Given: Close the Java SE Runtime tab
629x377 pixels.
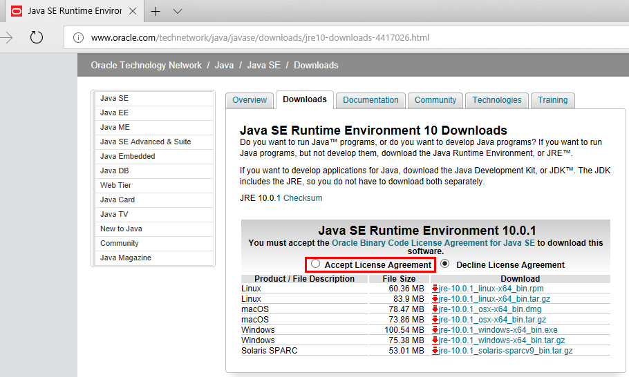Looking at the screenshot, I should (x=133, y=11).
